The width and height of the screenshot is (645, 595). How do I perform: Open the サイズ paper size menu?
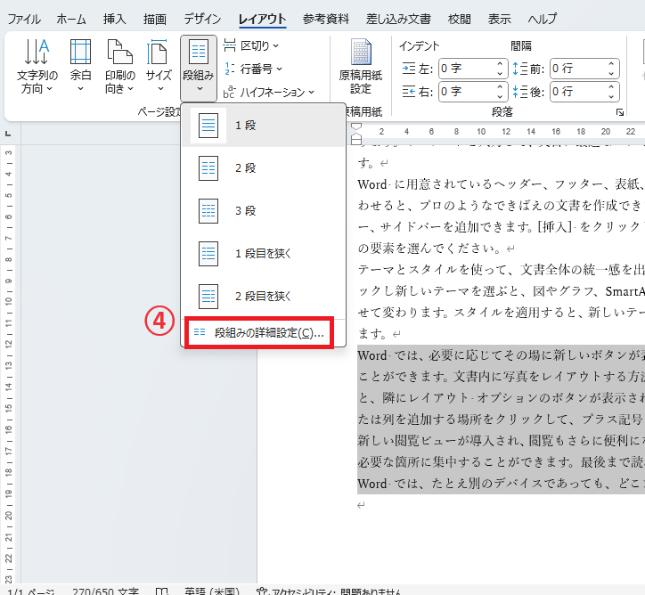(x=159, y=67)
